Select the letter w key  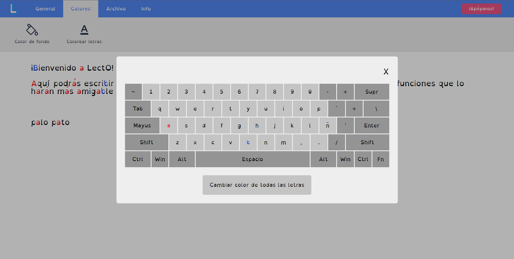pos(177,109)
